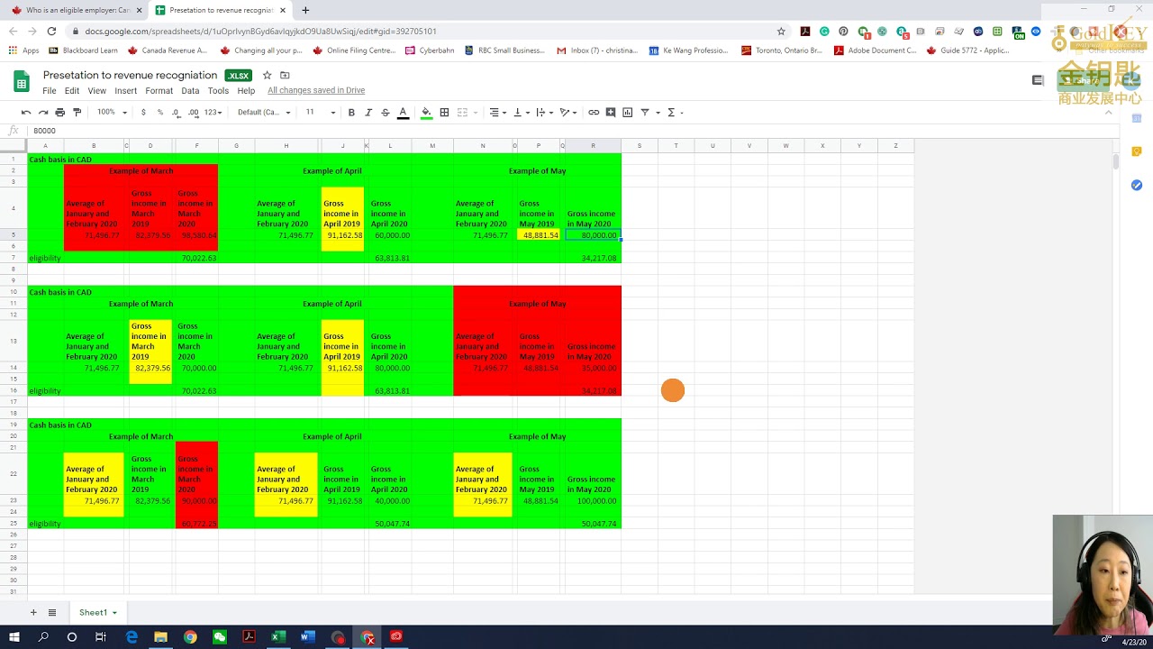1153x649 pixels.
Task: Toggle italic formatting
Action: (x=368, y=113)
